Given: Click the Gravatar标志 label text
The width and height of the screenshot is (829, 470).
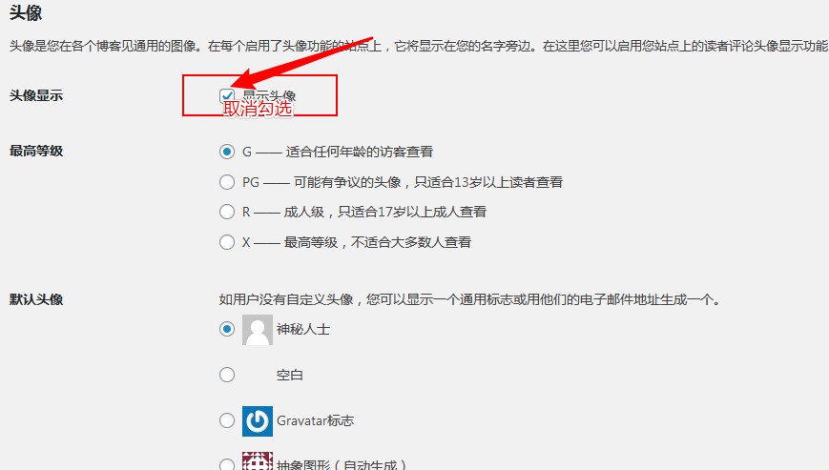Looking at the screenshot, I should 315,420.
